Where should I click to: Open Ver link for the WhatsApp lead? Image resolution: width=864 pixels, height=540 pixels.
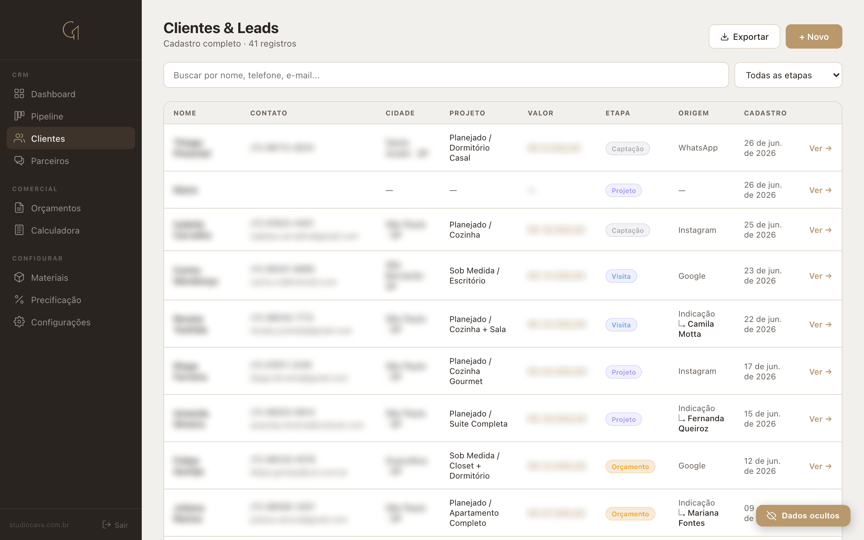point(820,148)
